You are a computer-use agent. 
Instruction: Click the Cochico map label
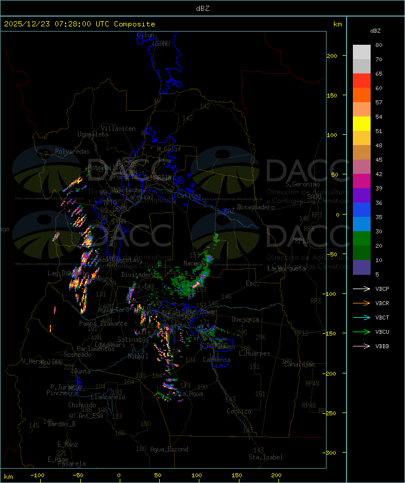pyautogui.click(x=239, y=411)
